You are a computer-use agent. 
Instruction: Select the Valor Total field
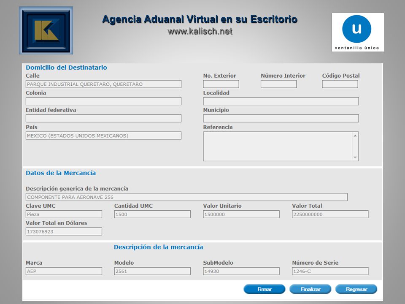[x=330, y=214]
